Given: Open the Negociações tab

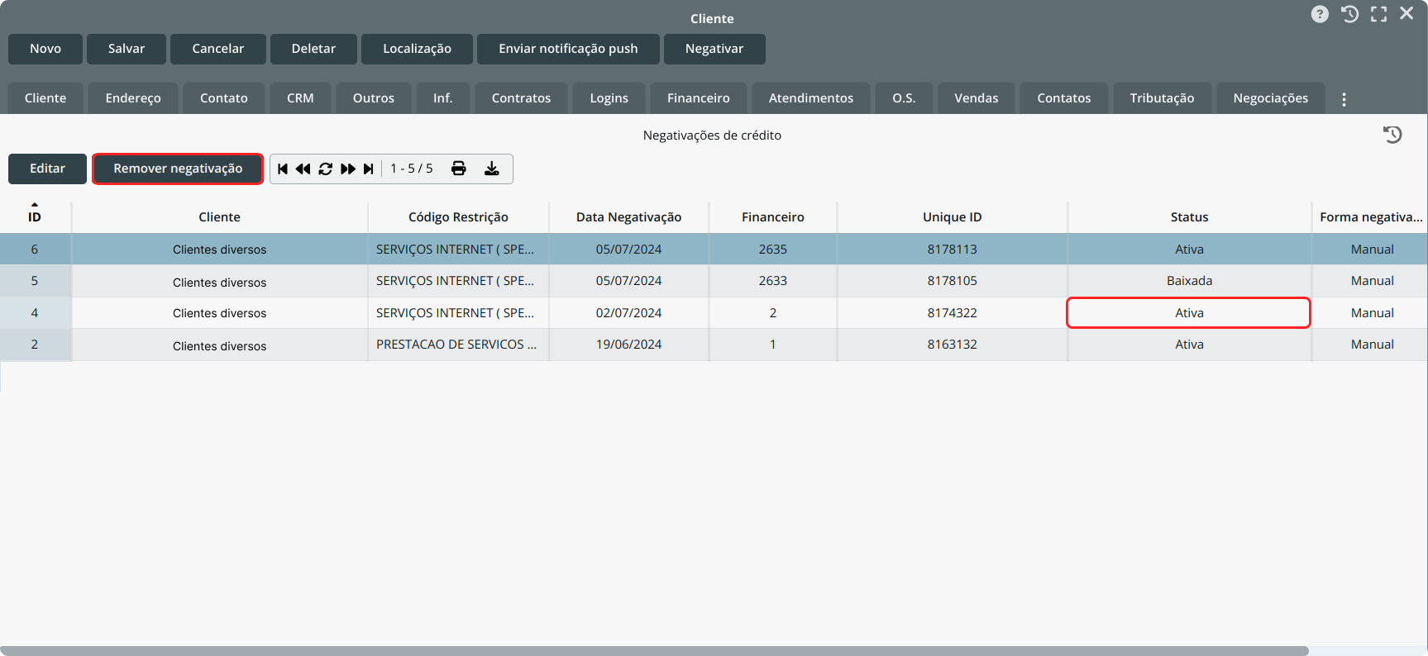Looking at the screenshot, I should (x=1271, y=98).
